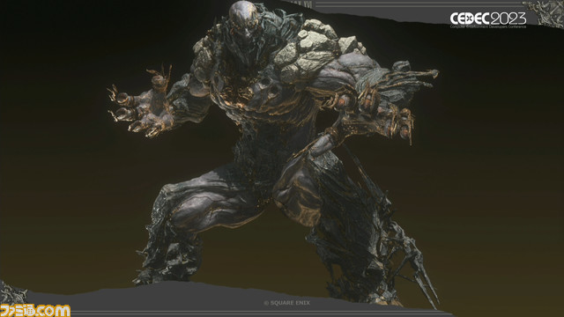Image resolution: width=564 pixels, height=317 pixels.
Task: Click the "© SQUARE ENIX" copyright text
Action: pyautogui.click(x=286, y=303)
